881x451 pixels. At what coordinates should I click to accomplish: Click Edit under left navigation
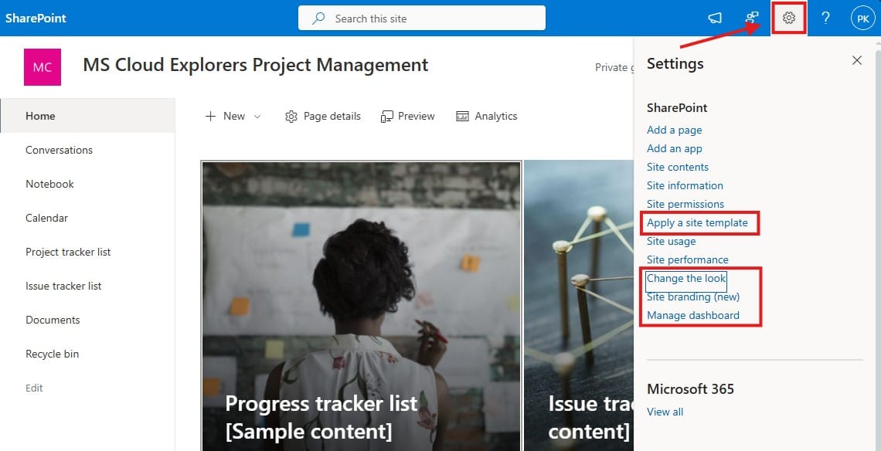point(34,388)
